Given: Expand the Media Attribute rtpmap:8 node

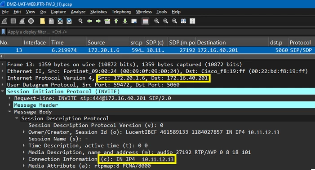Looking at the screenshot, I should click(x=24, y=166).
